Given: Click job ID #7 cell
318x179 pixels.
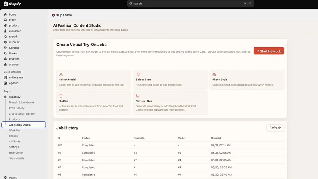Looking at the screenshot, I should click(x=60, y=167).
